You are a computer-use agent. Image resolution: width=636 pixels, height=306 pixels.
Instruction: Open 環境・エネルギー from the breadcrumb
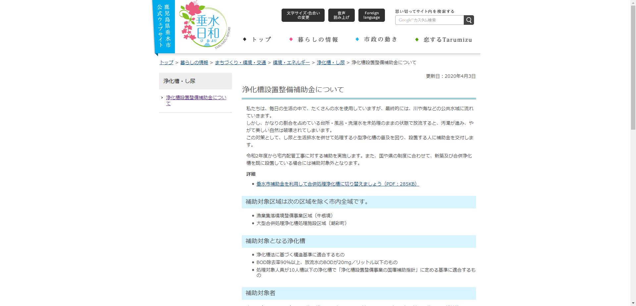click(x=291, y=62)
